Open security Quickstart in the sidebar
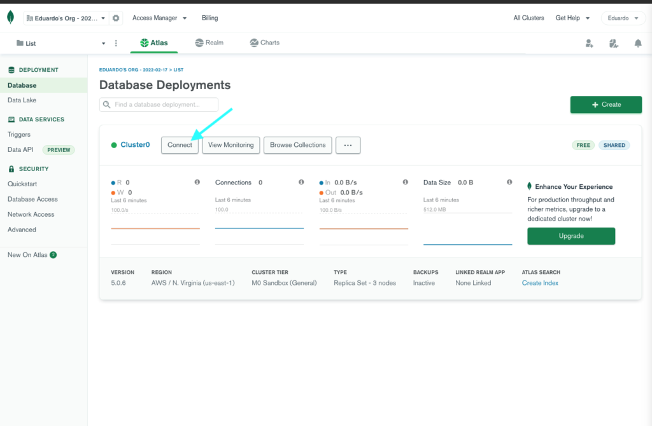This screenshot has height=426, width=652. click(x=22, y=184)
